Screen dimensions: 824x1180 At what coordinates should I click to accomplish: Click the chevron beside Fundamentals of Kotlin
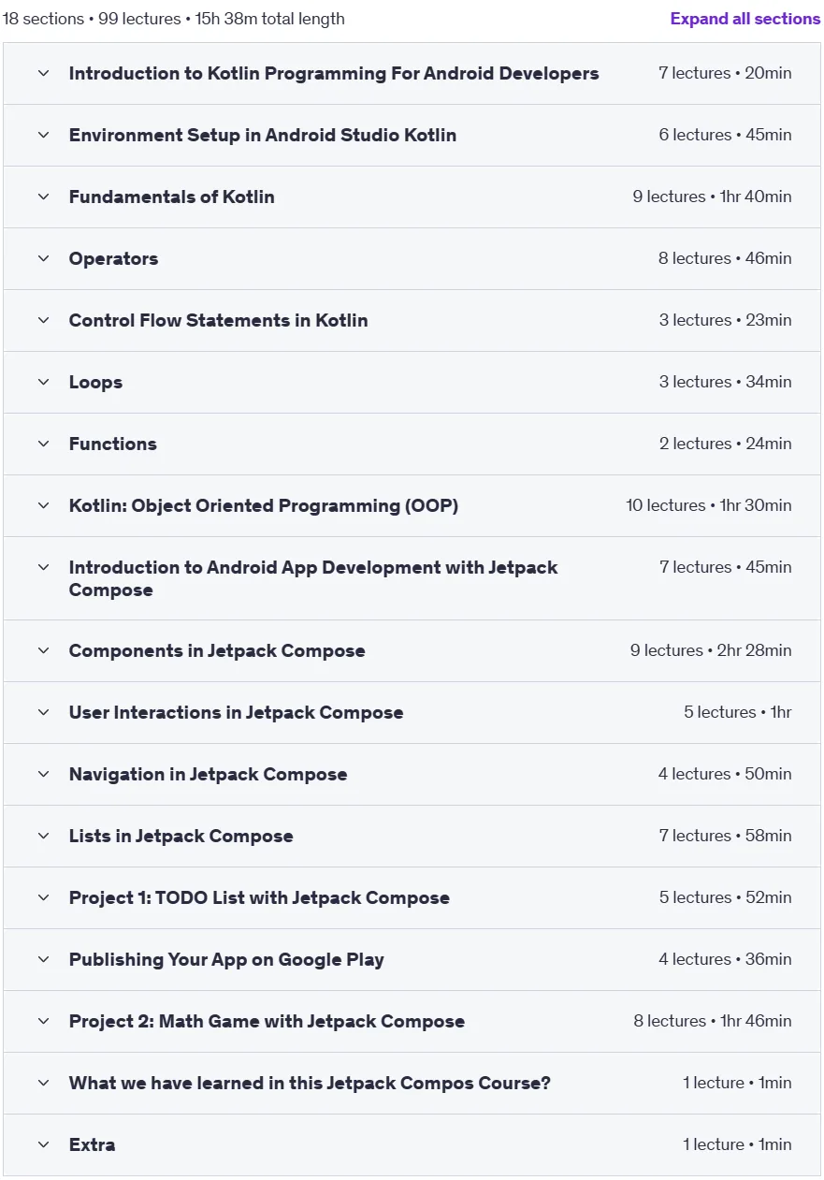[43, 197]
